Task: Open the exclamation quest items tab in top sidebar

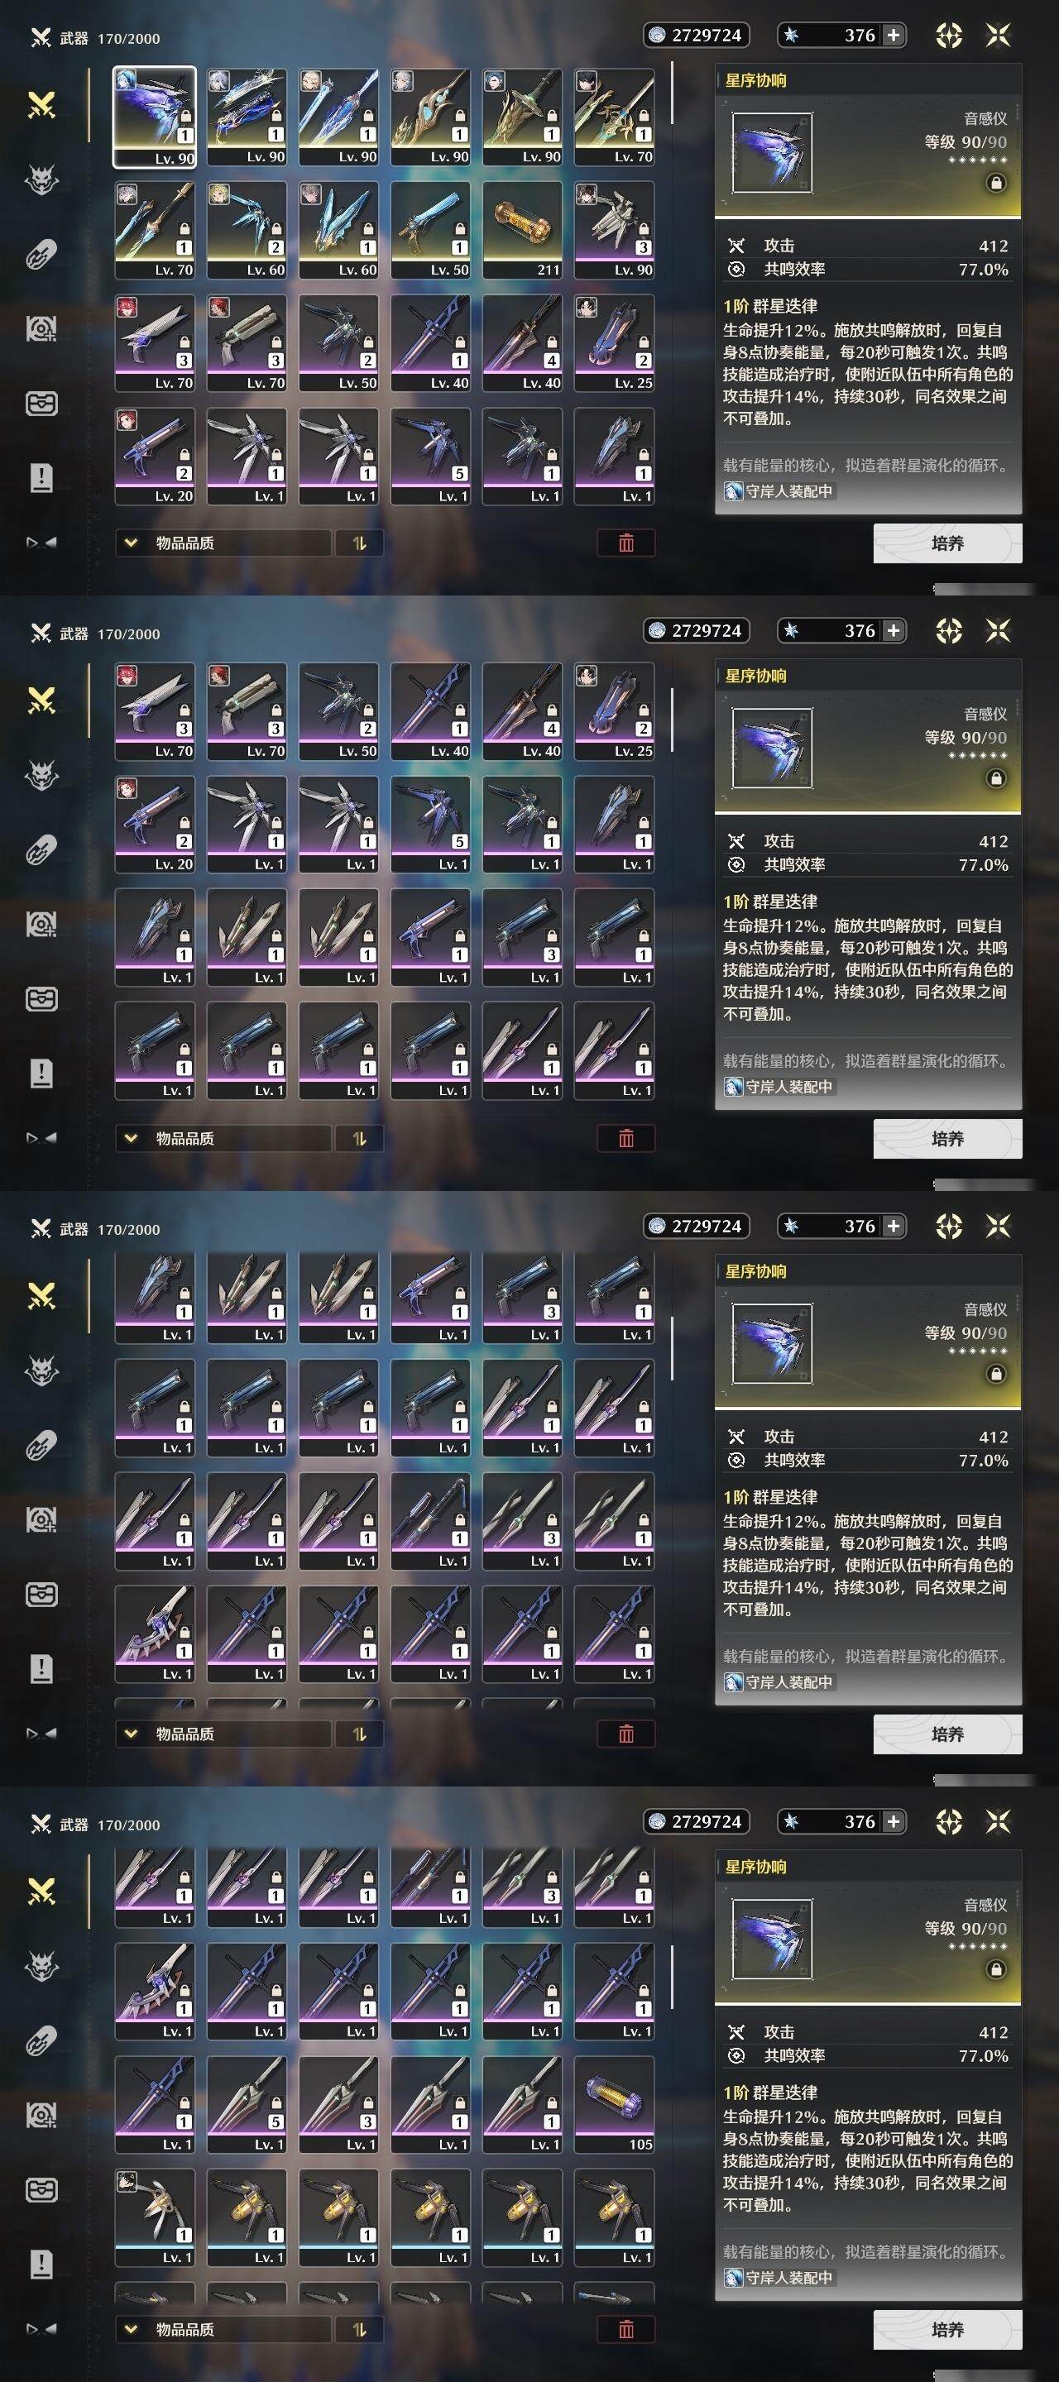Action: click(41, 478)
